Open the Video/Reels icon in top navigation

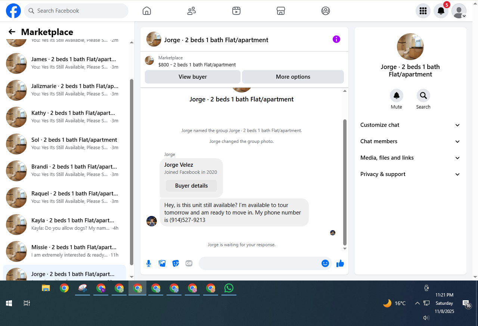[x=236, y=11]
